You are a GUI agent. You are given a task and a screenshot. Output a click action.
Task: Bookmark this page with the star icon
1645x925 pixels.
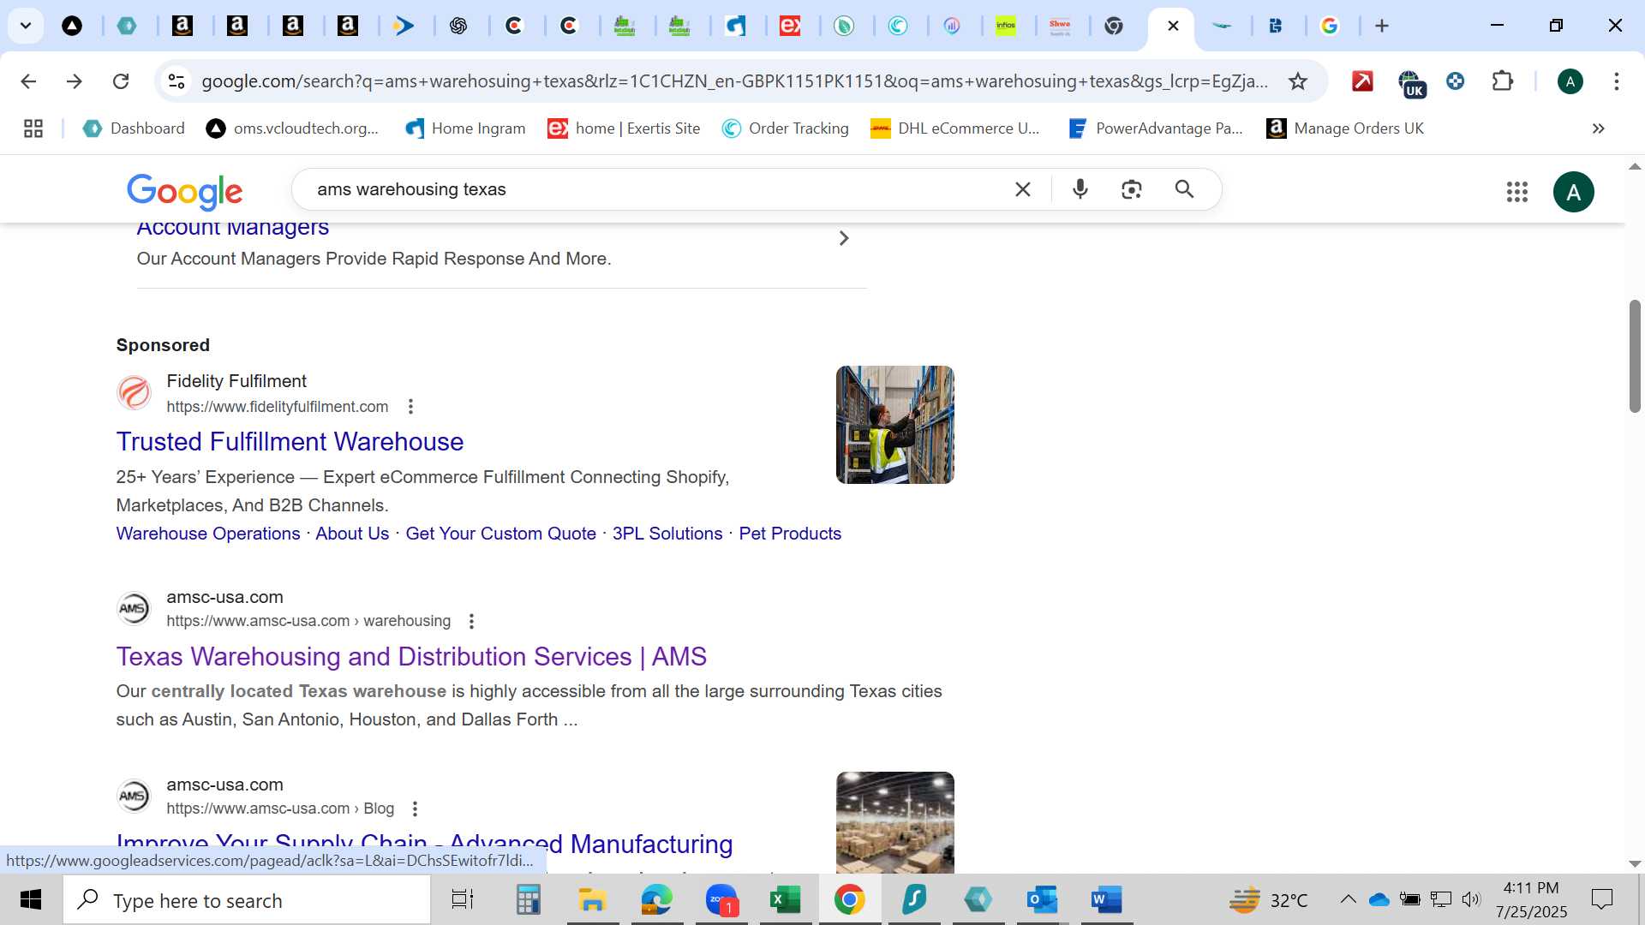pyautogui.click(x=1298, y=81)
